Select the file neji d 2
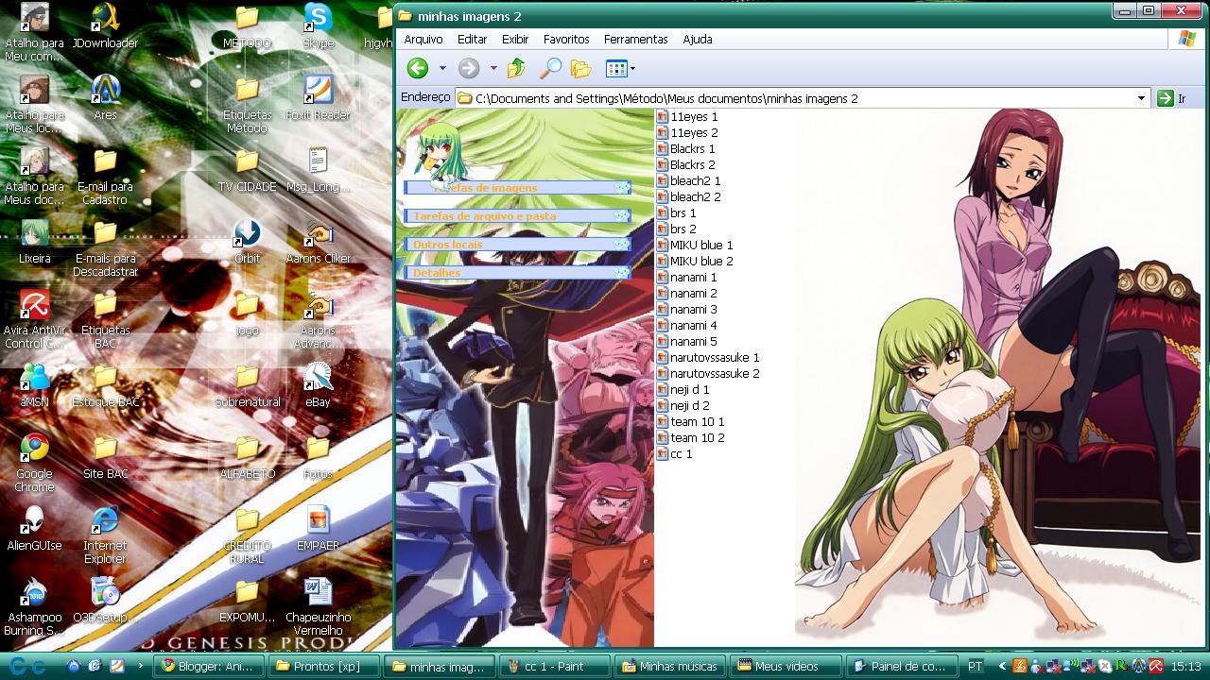The height and width of the screenshot is (680, 1210). tap(683, 406)
